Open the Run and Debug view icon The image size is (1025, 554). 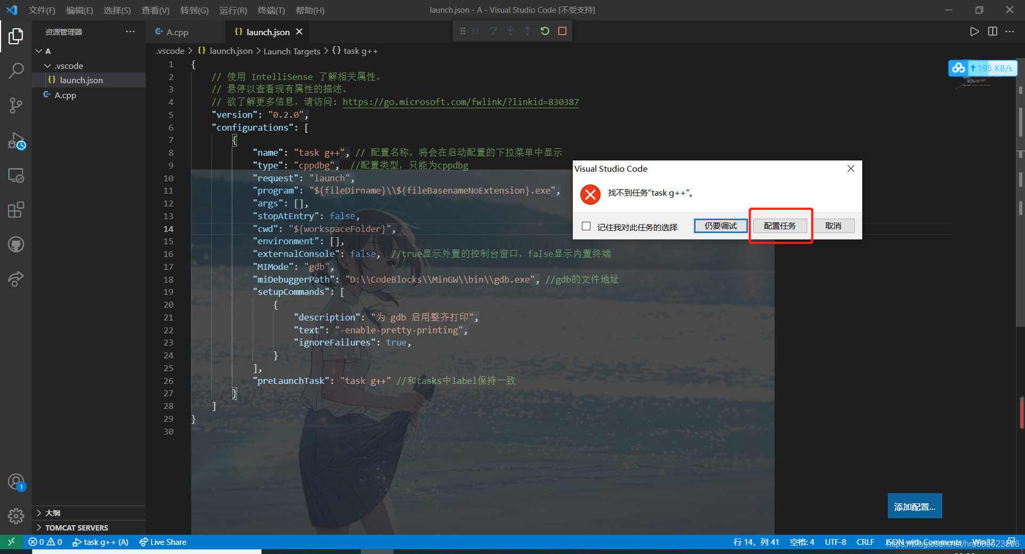[16, 141]
